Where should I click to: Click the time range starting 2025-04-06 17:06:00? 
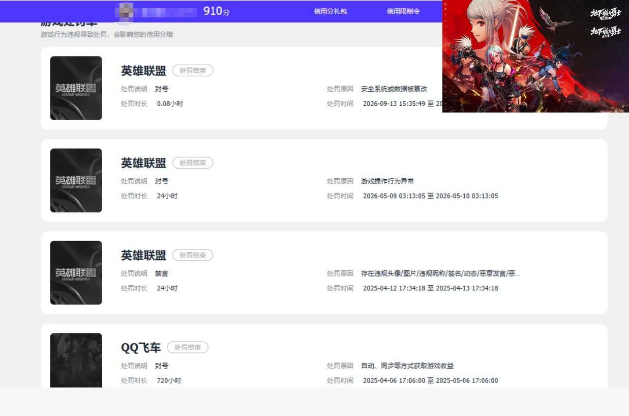[431, 380]
